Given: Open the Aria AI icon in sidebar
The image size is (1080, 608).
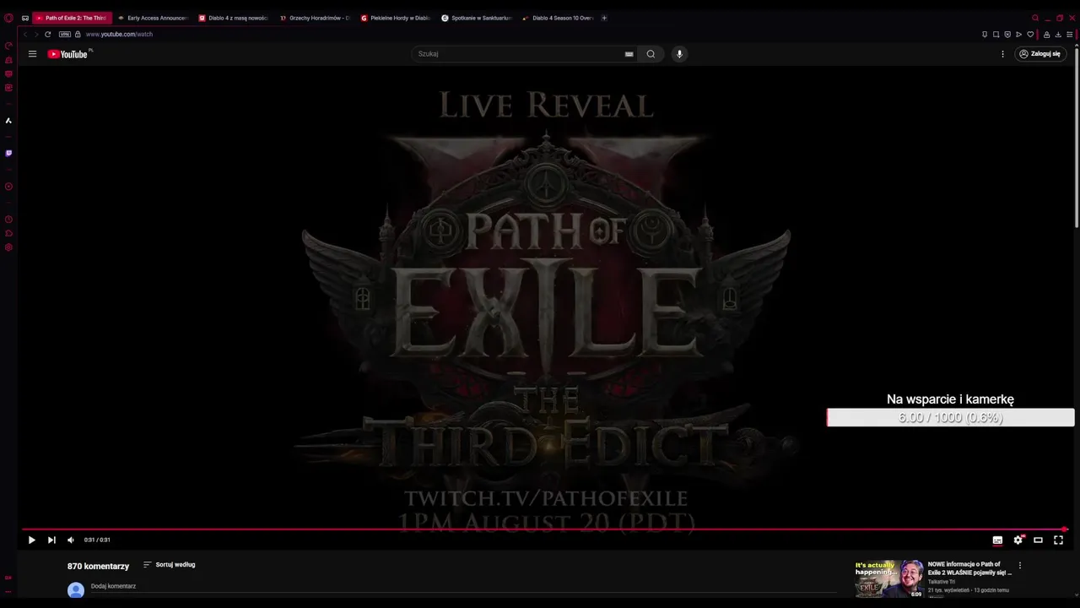Looking at the screenshot, I should coord(8,121).
